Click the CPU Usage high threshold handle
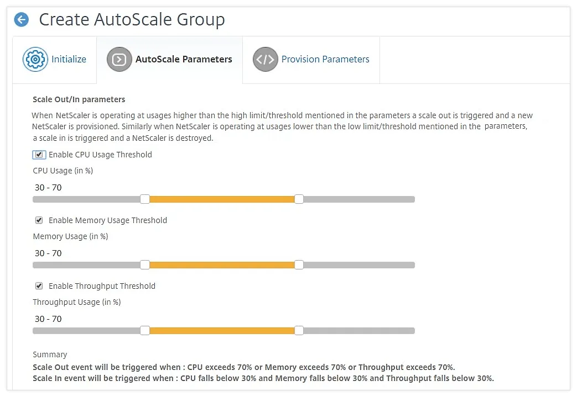Image resolution: width=577 pixels, height=397 pixels. click(x=299, y=199)
